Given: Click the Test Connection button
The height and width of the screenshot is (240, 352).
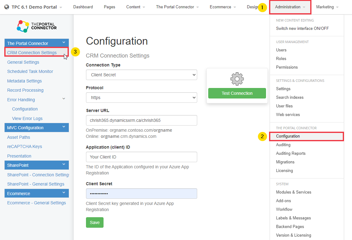Looking at the screenshot, I should pyautogui.click(x=237, y=93).
